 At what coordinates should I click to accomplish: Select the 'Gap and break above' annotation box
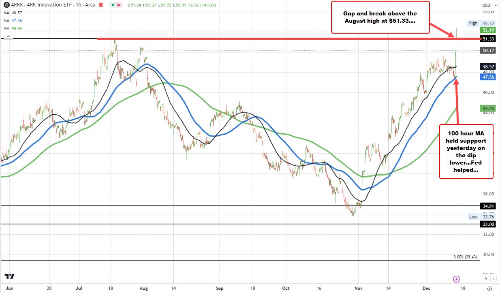point(380,17)
